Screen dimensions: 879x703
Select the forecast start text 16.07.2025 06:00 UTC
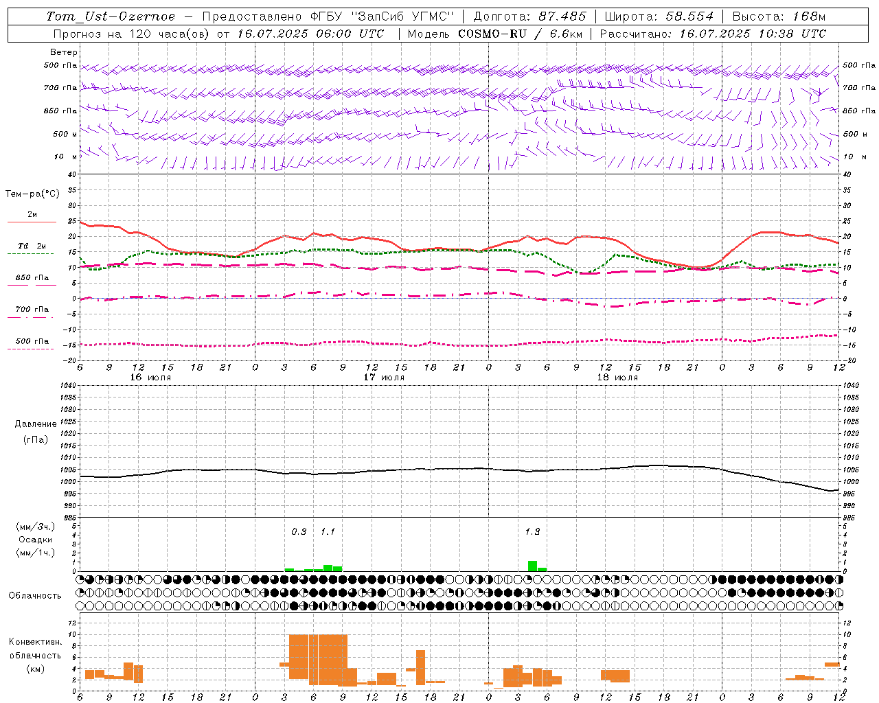click(310, 34)
